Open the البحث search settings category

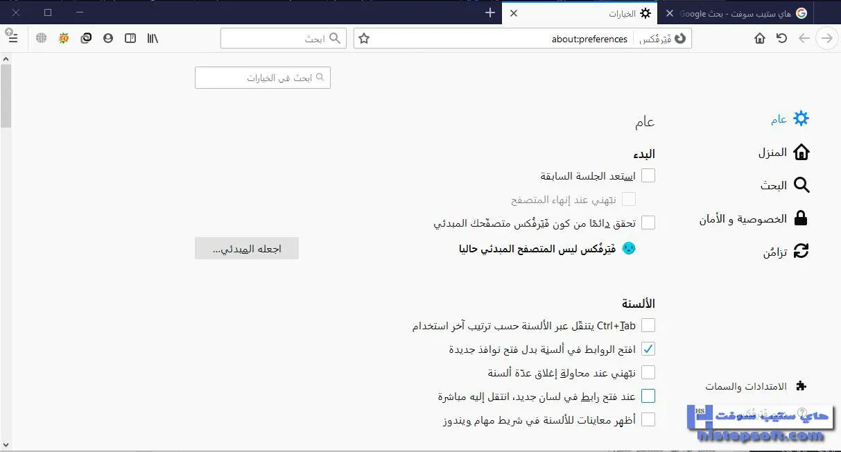[x=785, y=185]
